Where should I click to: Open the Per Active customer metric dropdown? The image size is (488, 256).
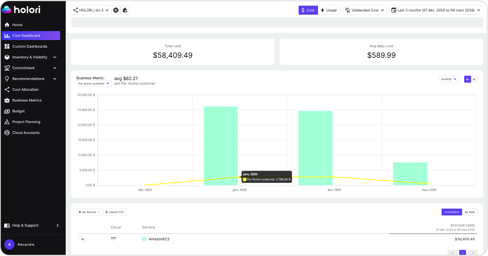pos(94,83)
